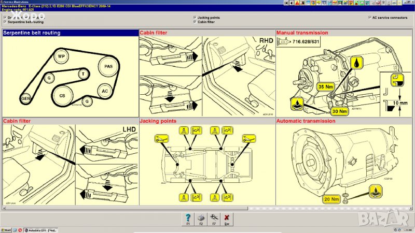Click the F2 printer icon
This screenshot has width=415, height=233.
[x=201, y=217]
